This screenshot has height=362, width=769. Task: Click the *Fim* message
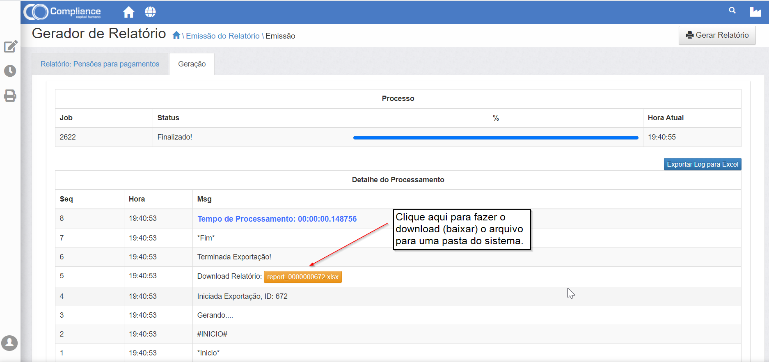(x=206, y=238)
